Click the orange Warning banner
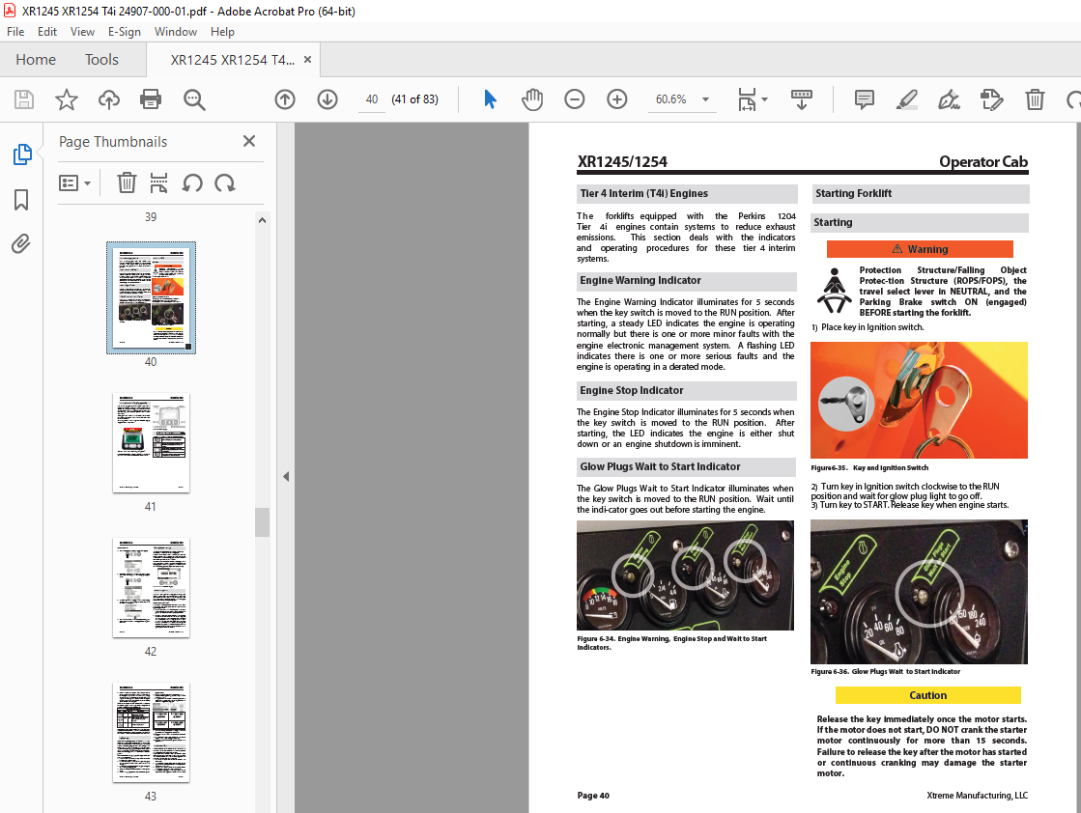Screen dimensions: 1081x813 coord(920,249)
